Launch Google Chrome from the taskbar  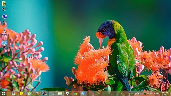pos(76,94)
